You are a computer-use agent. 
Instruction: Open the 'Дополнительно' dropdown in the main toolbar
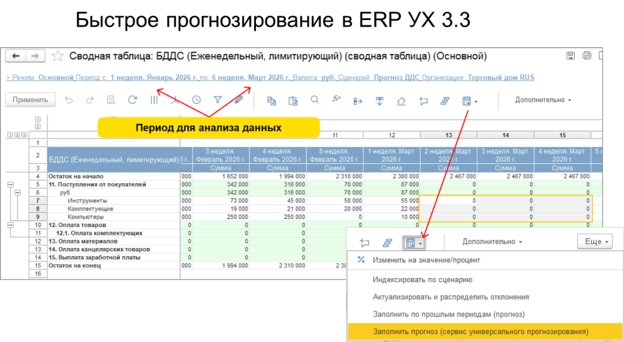pyautogui.click(x=543, y=100)
